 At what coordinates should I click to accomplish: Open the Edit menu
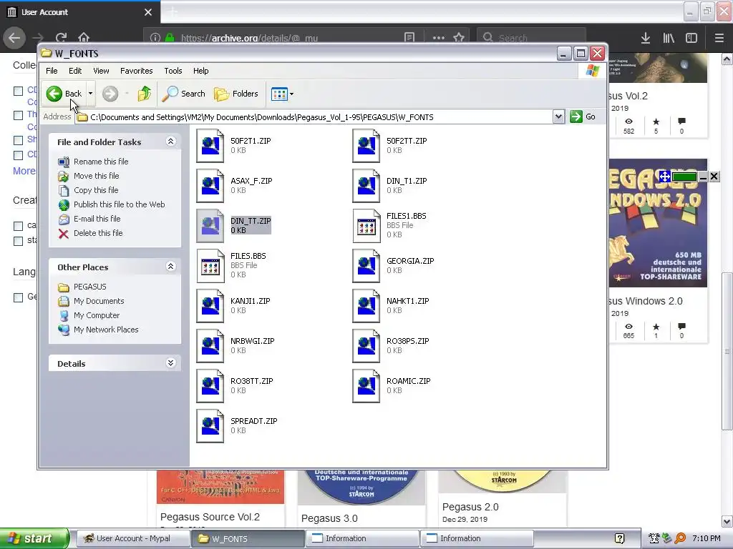(x=74, y=71)
